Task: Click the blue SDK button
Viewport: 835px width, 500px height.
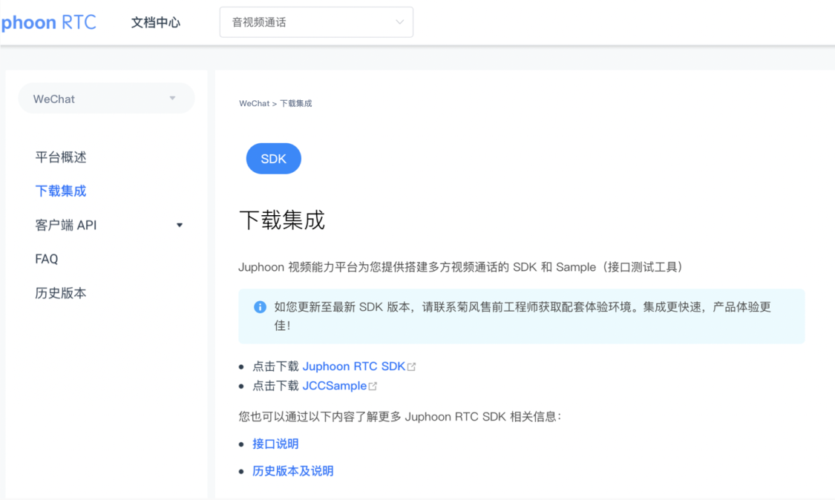Action: point(274,159)
